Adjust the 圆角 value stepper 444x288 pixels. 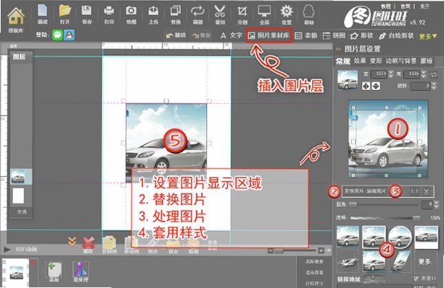coord(436,204)
